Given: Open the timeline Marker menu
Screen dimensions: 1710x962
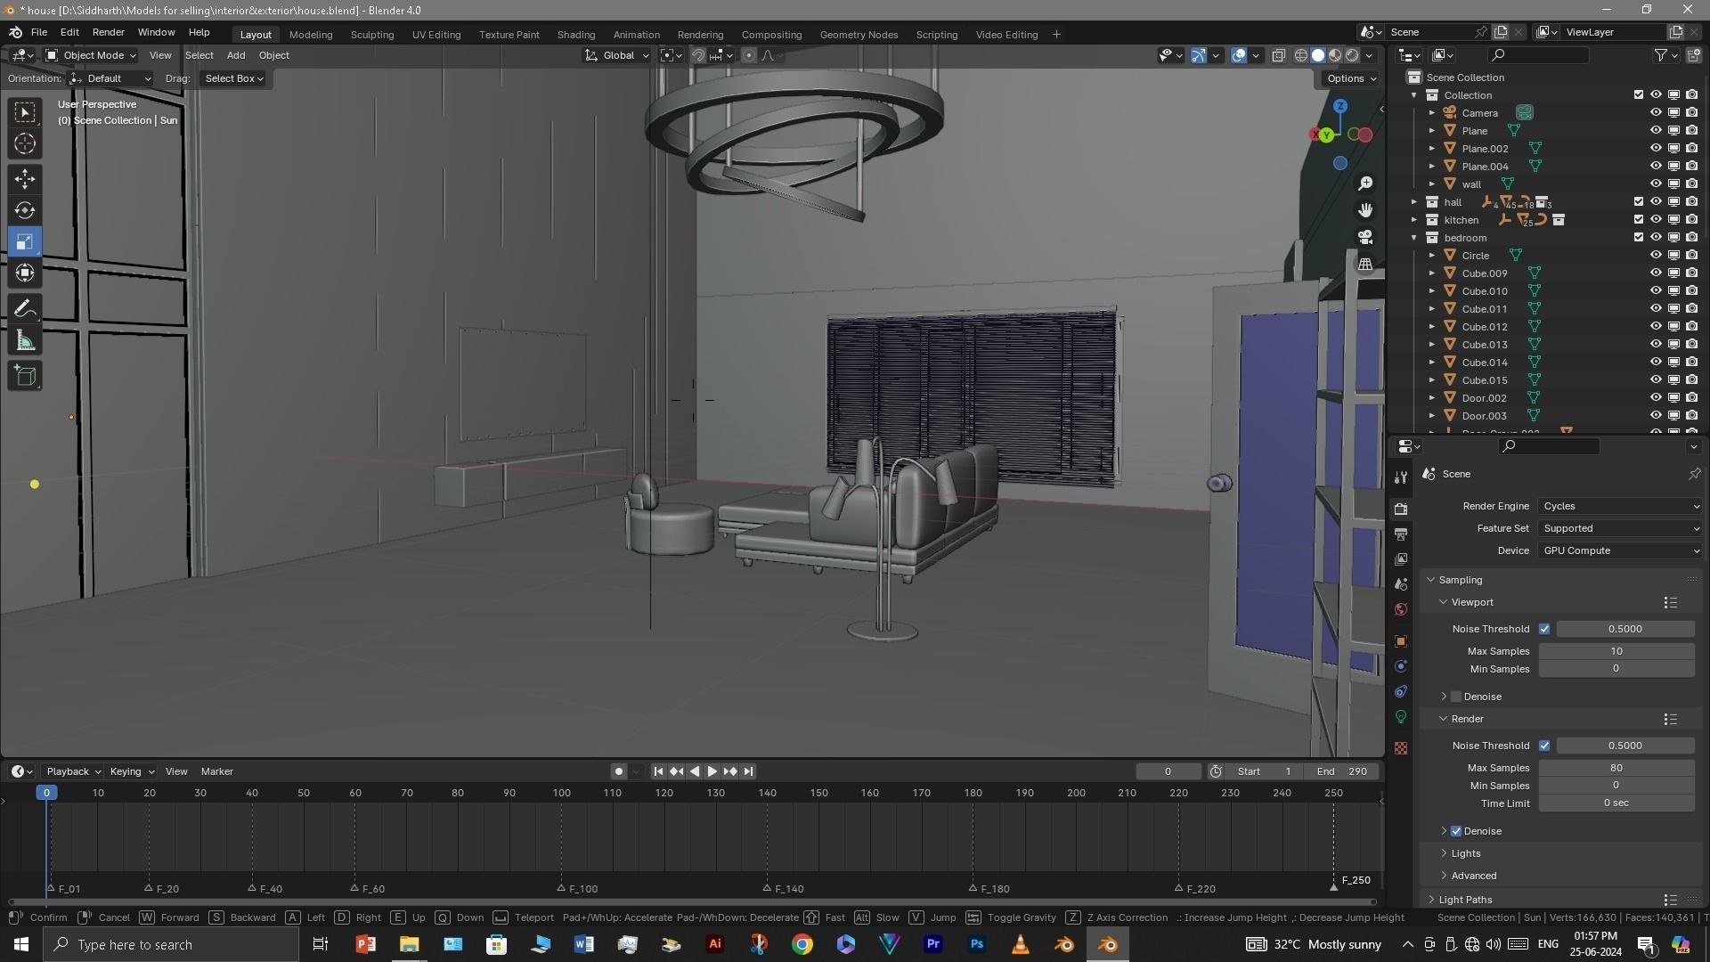Looking at the screenshot, I should (216, 771).
